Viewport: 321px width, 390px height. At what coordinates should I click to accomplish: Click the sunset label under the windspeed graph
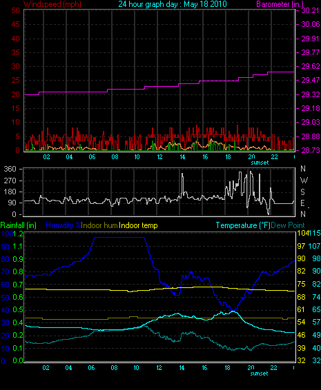click(260, 163)
